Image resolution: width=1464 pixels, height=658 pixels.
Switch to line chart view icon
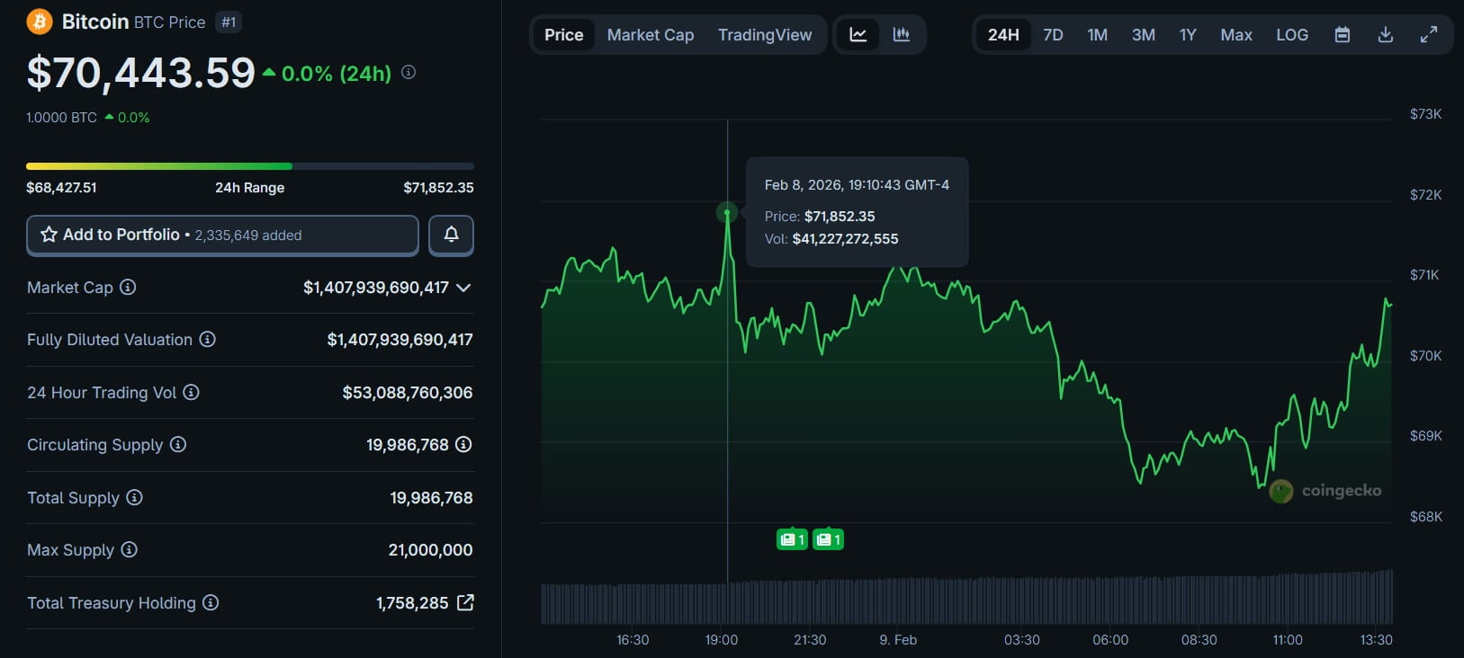[x=858, y=35]
